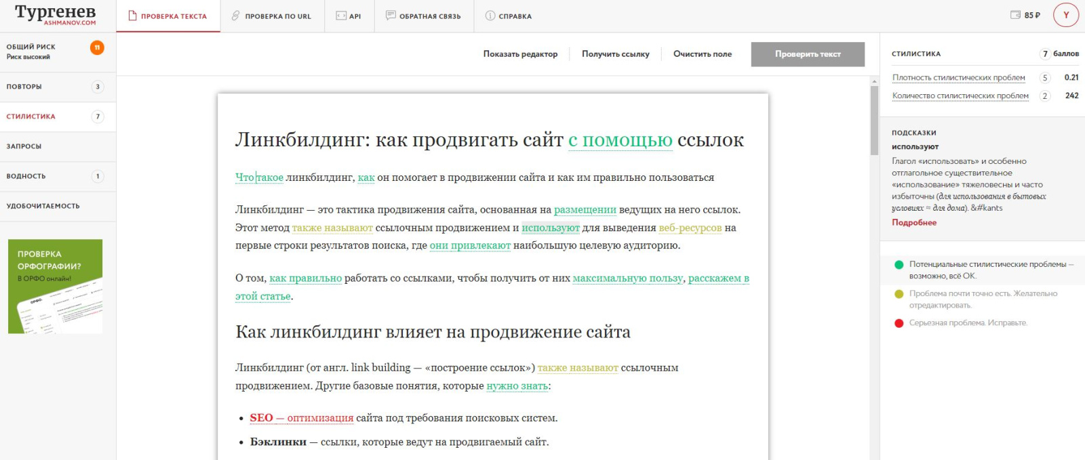Click highlighted word "веб-ресурсов"
The width and height of the screenshot is (1085, 460).
690,228
